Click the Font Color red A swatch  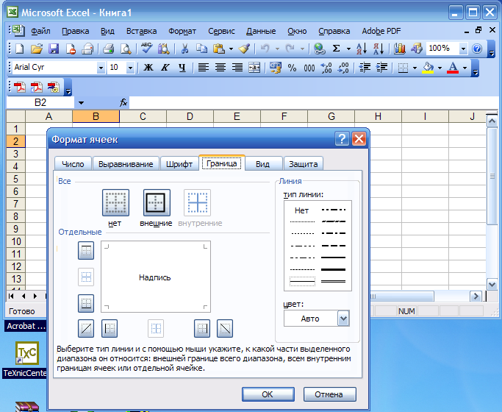coord(453,68)
